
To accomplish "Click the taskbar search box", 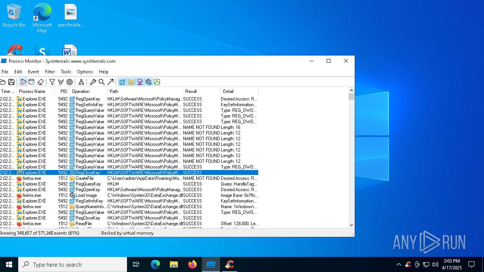I will coord(73,264).
